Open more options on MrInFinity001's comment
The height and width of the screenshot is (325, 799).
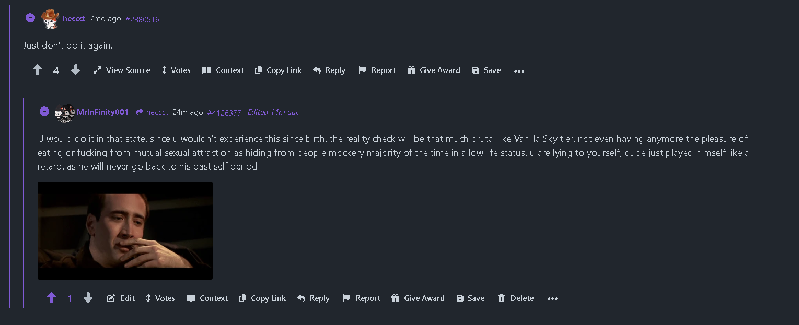pyautogui.click(x=552, y=299)
